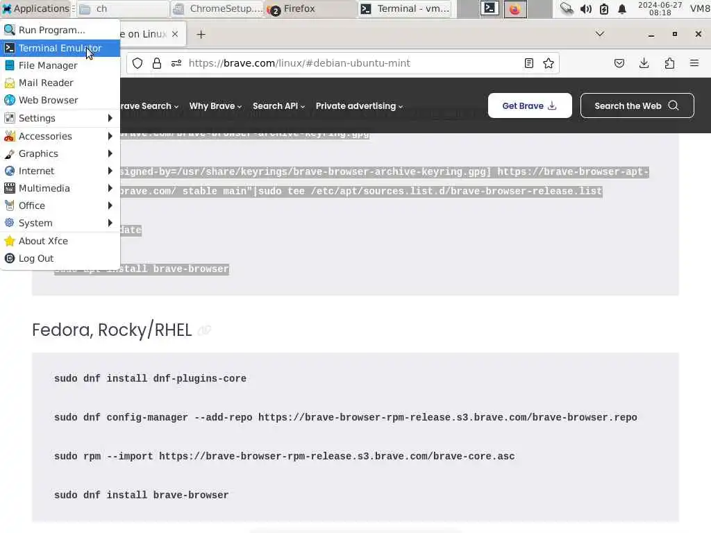Open the list all tabs chevron
The height and width of the screenshot is (533, 711).
[599, 34]
